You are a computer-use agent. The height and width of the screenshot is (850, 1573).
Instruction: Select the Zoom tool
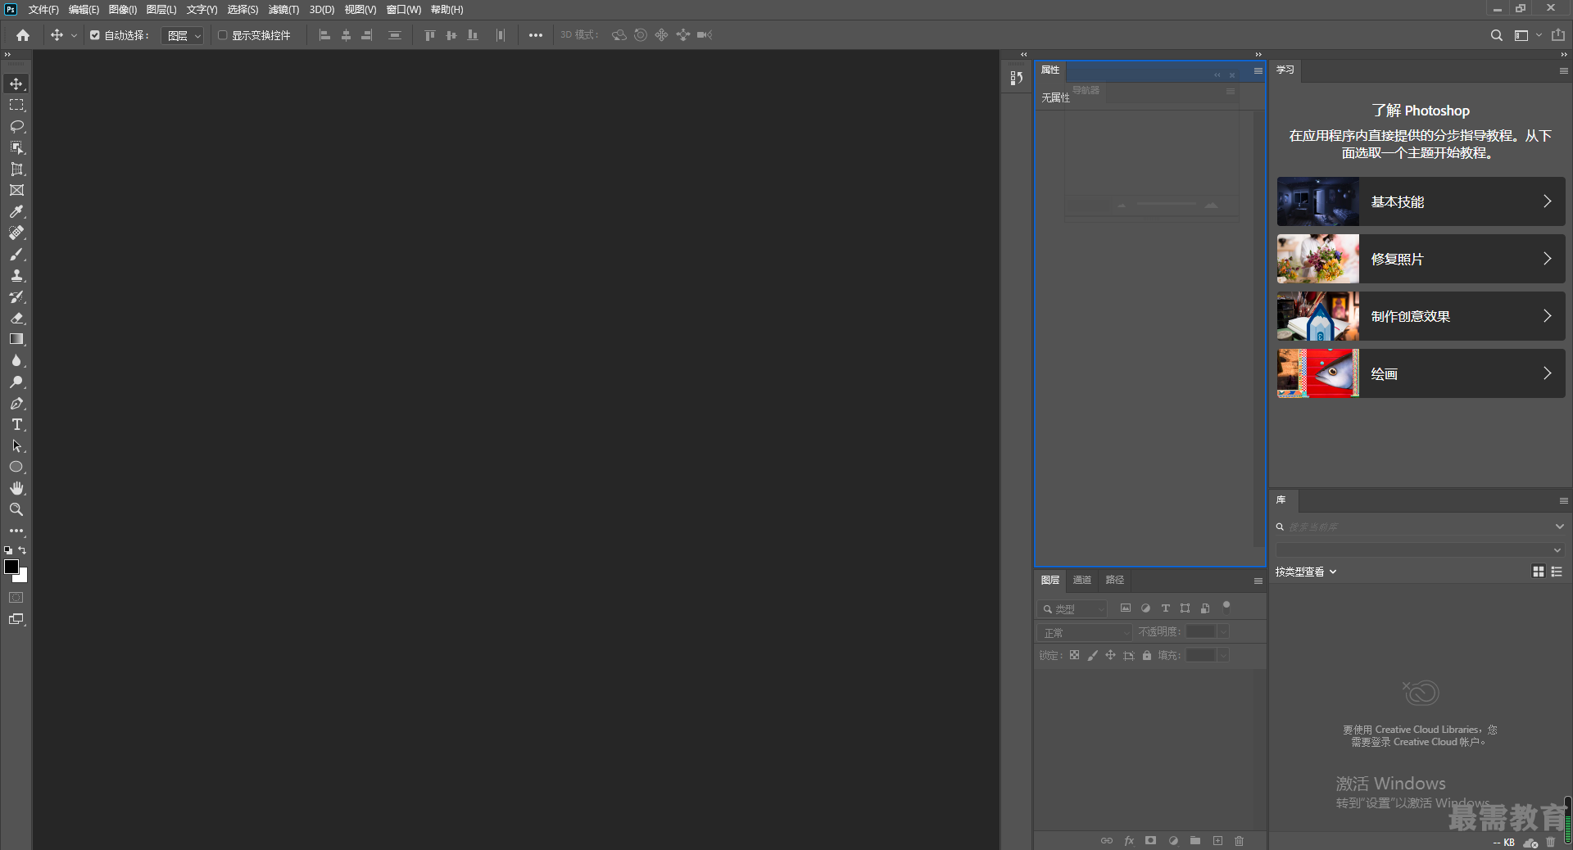coord(16,509)
